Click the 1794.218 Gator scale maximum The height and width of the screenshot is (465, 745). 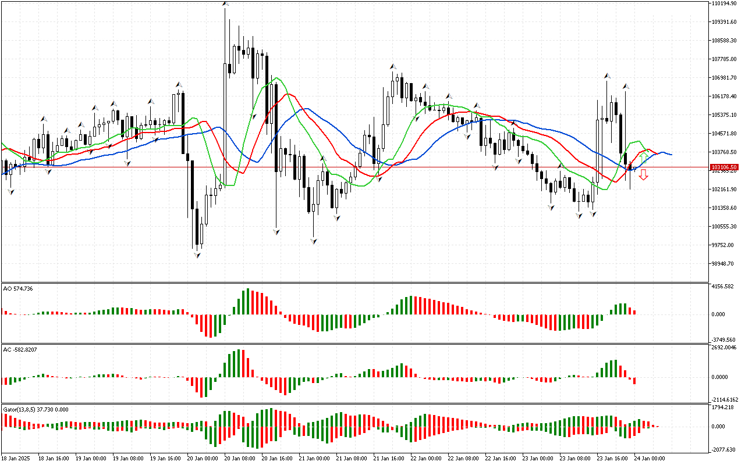tap(722, 407)
